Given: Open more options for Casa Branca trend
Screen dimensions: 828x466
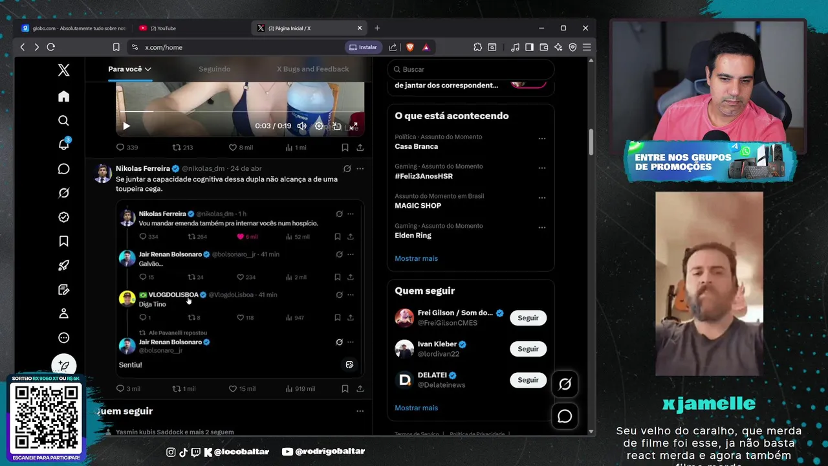Looking at the screenshot, I should (x=542, y=139).
